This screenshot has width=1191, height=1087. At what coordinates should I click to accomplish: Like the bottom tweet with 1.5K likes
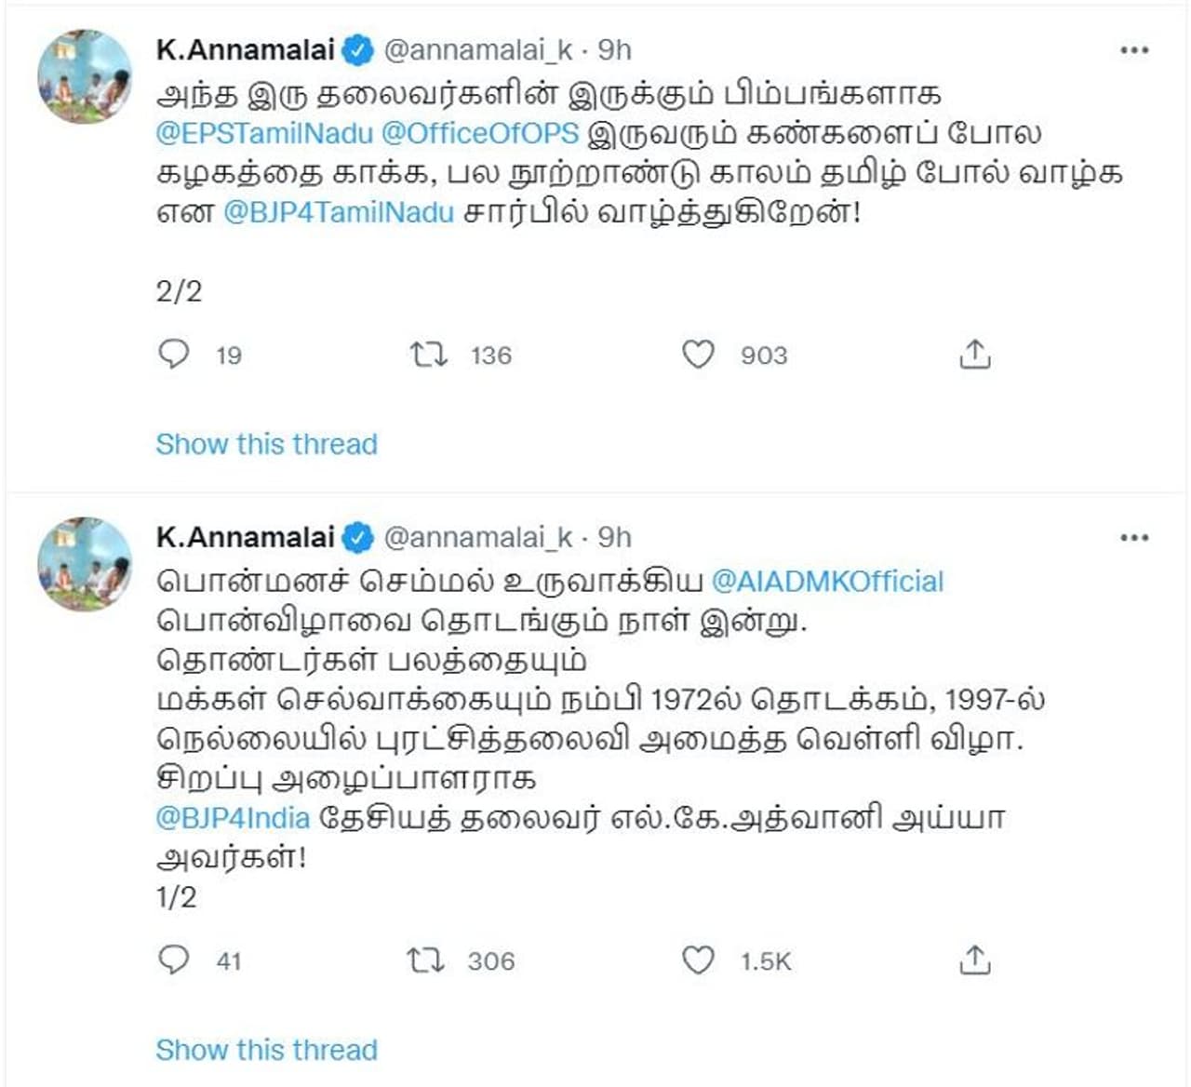coord(698,960)
